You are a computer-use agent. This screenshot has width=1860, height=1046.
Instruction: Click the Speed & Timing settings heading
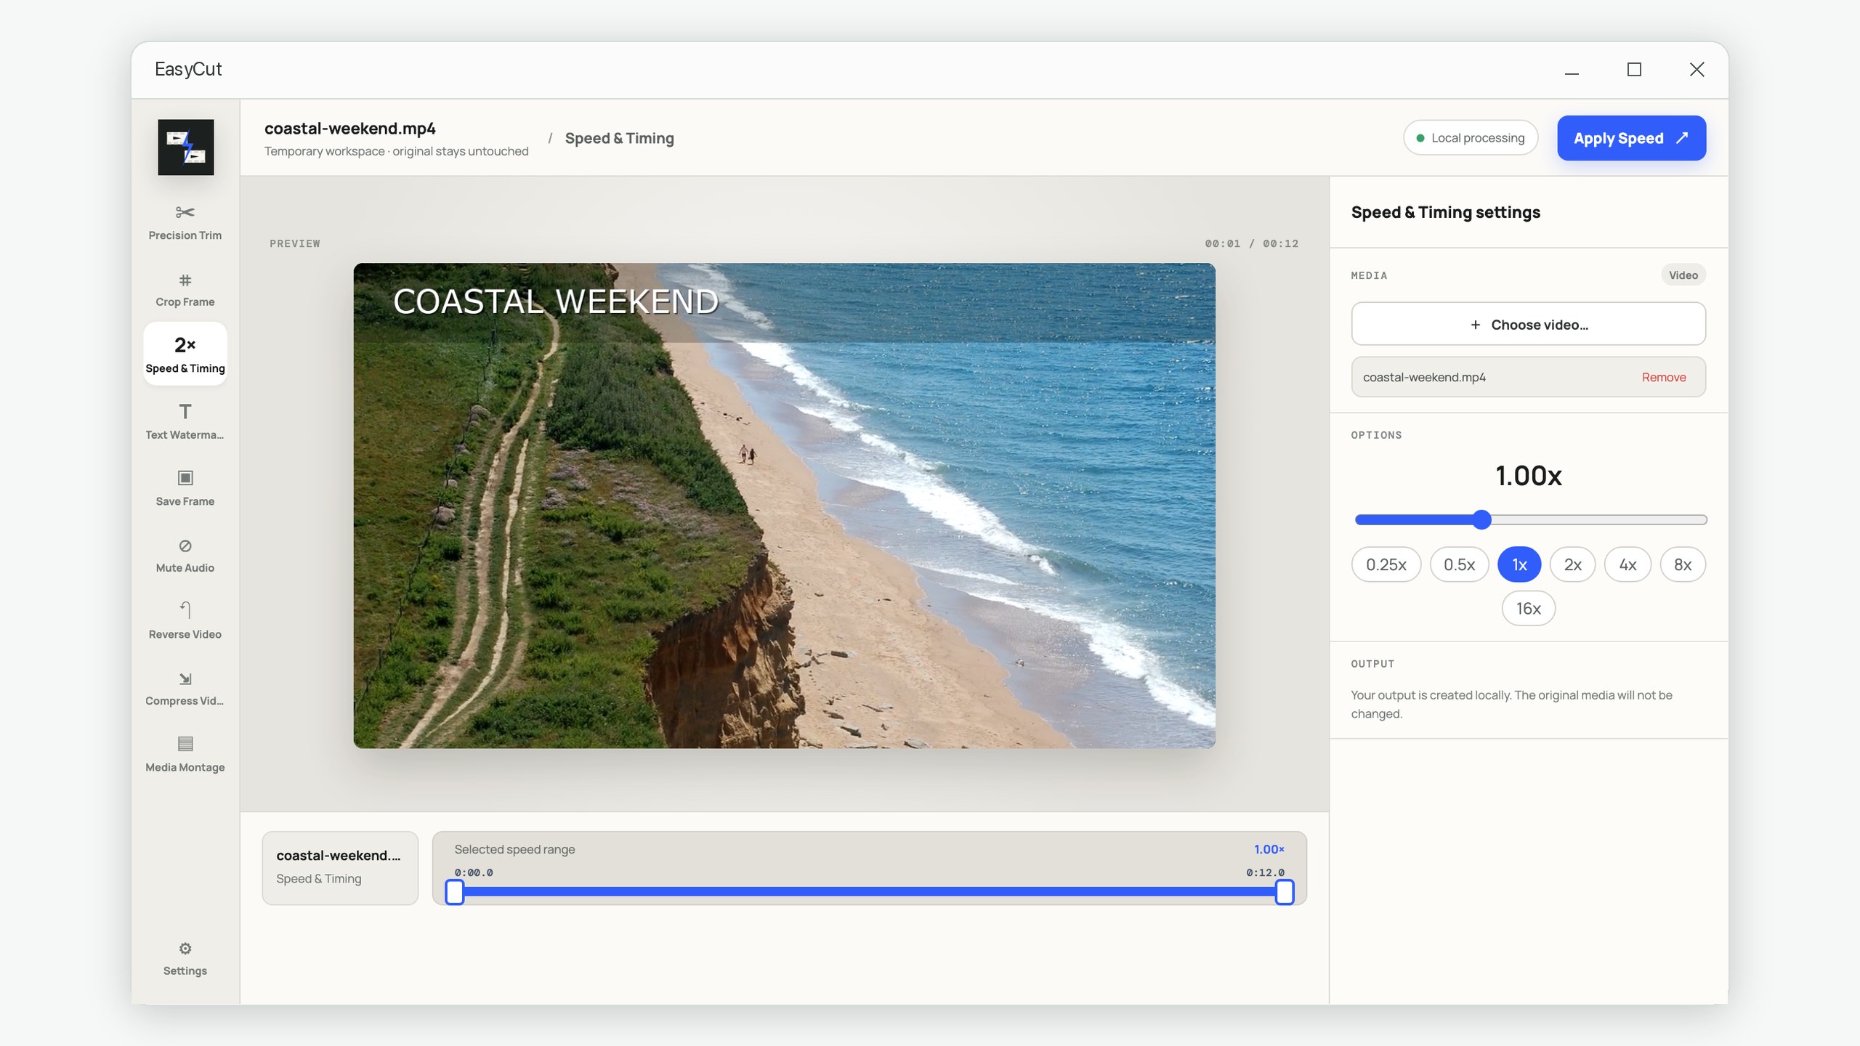pyautogui.click(x=1445, y=212)
